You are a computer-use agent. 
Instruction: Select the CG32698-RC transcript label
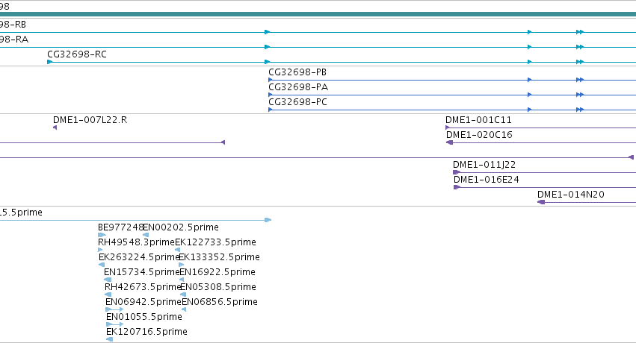pyautogui.click(x=77, y=54)
